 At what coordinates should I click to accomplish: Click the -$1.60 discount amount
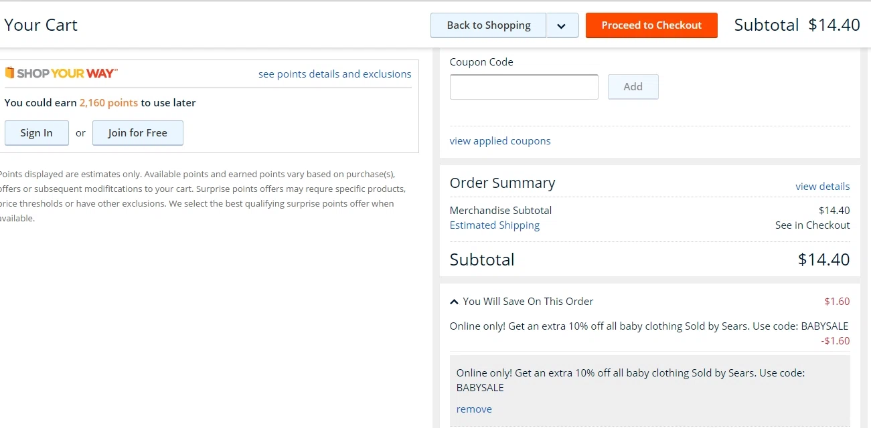pyautogui.click(x=835, y=341)
